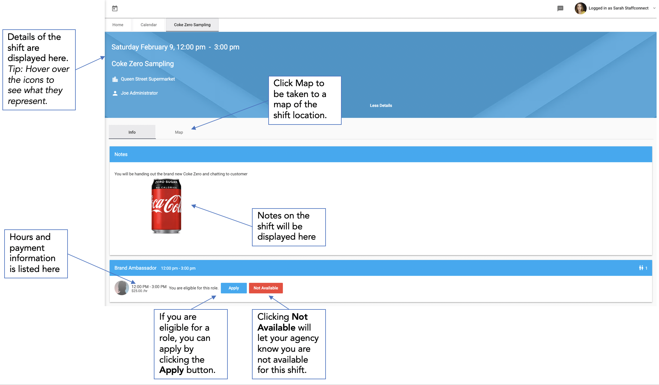Click Sarah Staffconnect's profile avatar

point(580,8)
